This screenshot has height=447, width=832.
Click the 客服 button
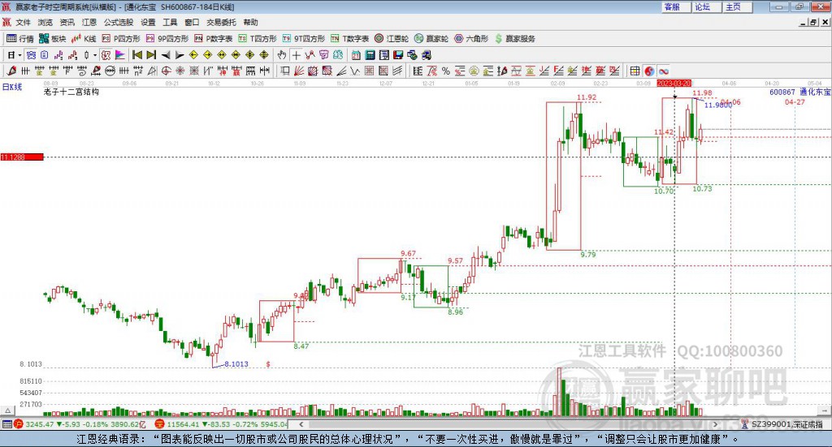[675, 6]
